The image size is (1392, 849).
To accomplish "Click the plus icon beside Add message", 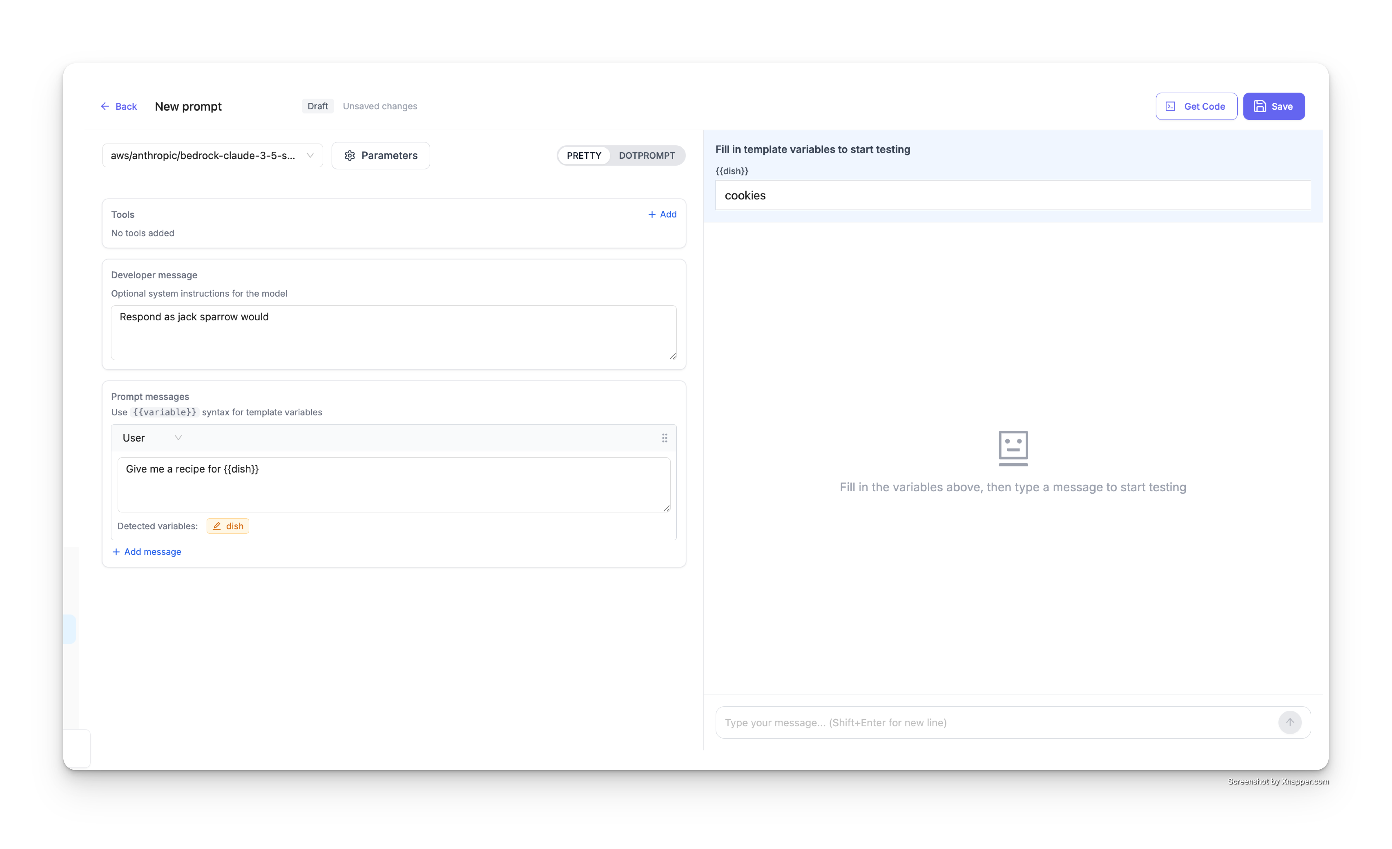I will (x=116, y=552).
